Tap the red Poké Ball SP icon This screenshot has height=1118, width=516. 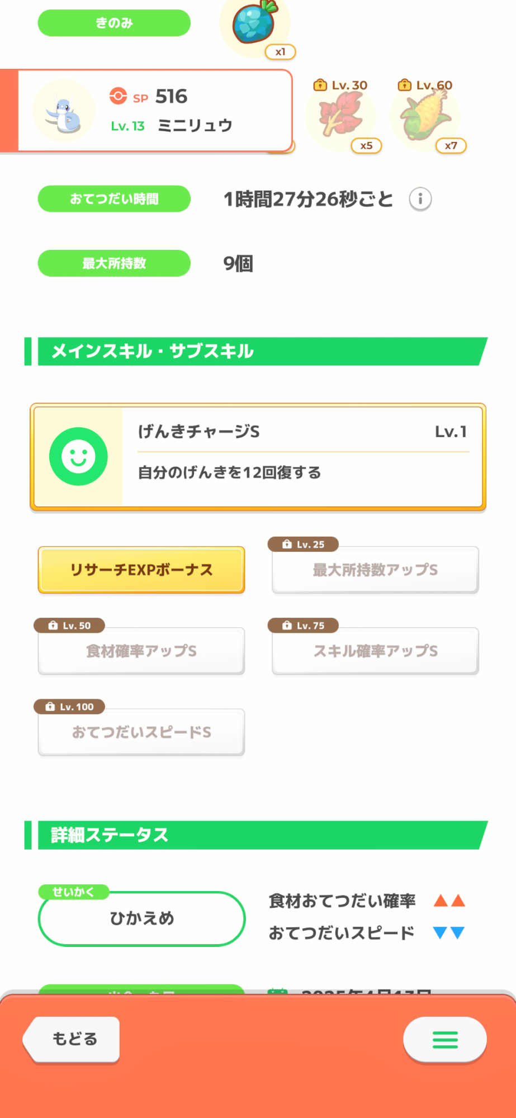(118, 96)
